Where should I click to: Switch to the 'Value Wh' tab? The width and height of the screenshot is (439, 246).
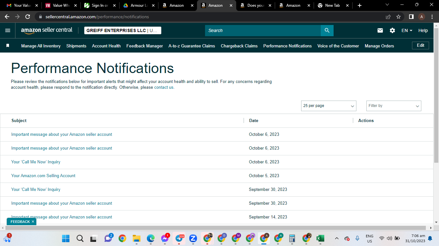(x=61, y=5)
